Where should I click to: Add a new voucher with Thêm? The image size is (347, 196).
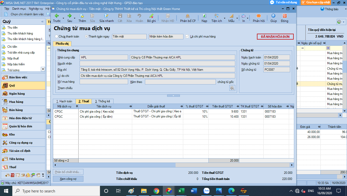(82, 18)
